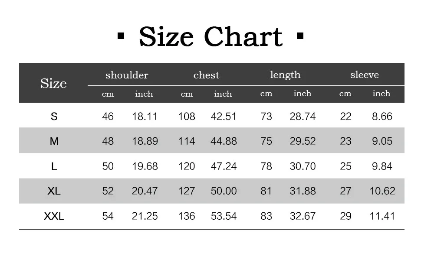Click the length column header
The height and width of the screenshot is (260, 421).
click(x=285, y=75)
